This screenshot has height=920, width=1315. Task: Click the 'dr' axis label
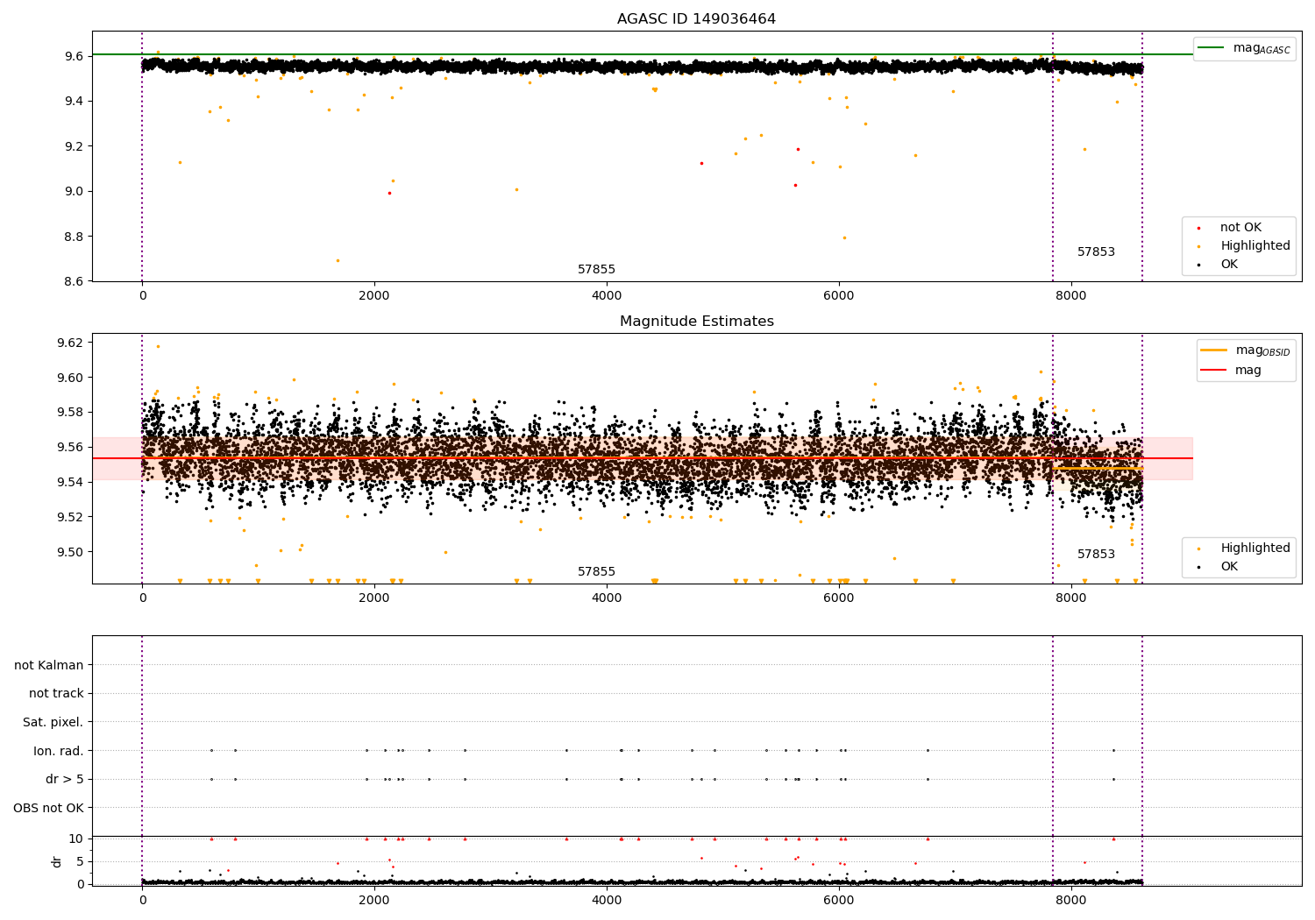[x=57, y=861]
